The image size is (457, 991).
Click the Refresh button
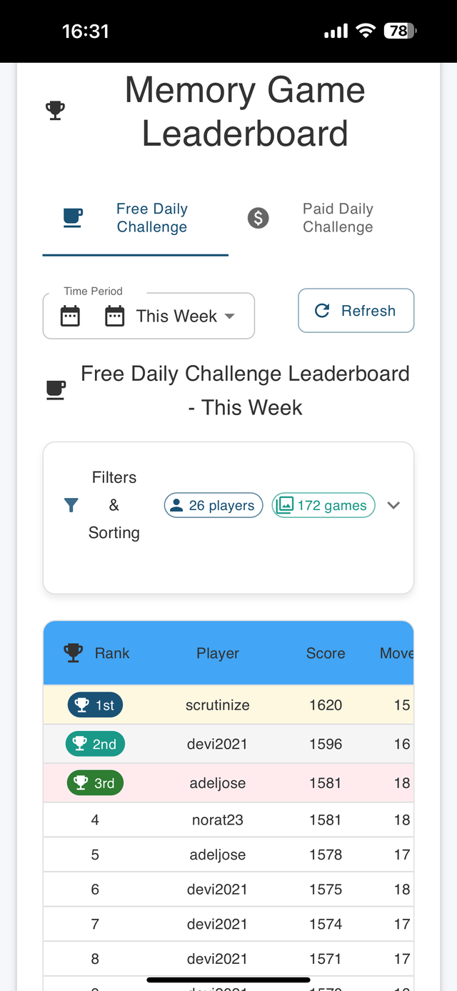click(x=356, y=311)
